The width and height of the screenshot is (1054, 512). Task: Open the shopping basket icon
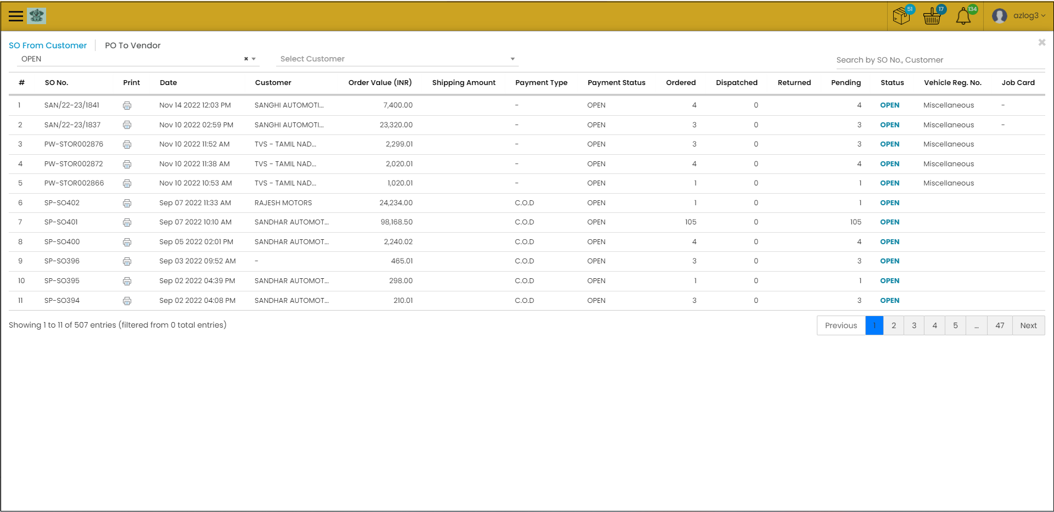tap(932, 16)
